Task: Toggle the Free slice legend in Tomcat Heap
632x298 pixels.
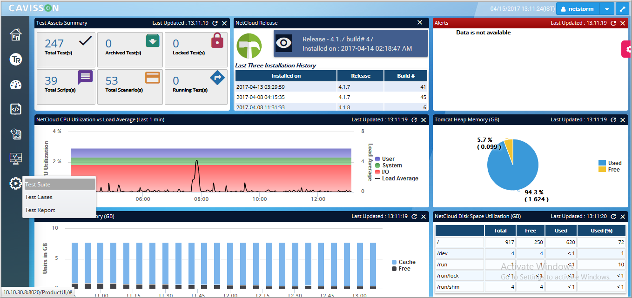Action: tap(609, 170)
